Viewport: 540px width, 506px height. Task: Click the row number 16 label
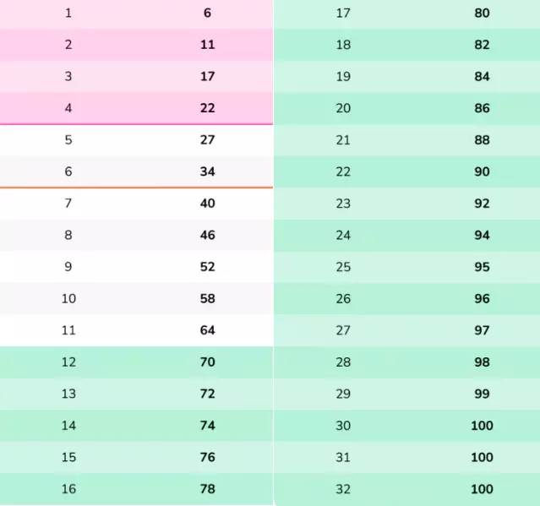coord(68,489)
